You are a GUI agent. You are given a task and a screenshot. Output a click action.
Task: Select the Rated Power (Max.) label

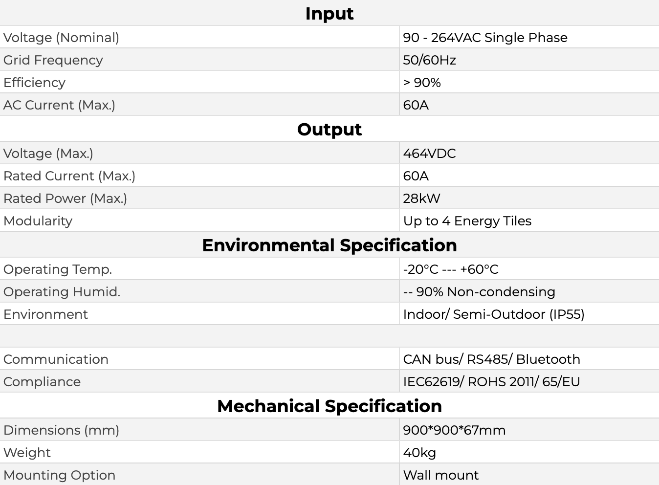65,198
